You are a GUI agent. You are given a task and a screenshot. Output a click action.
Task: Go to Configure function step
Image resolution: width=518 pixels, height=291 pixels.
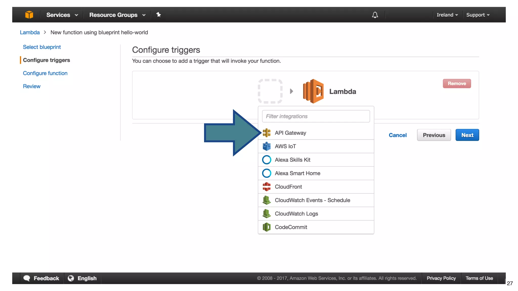[45, 73]
